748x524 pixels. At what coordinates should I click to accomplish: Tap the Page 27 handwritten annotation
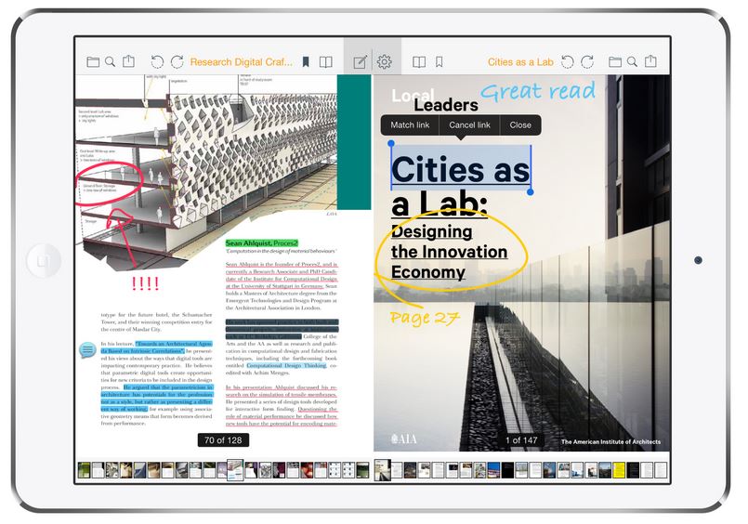425,318
